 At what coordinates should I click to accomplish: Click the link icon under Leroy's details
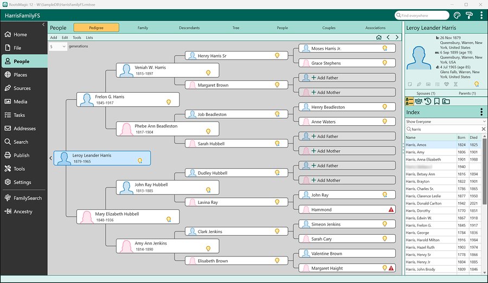click(419, 84)
